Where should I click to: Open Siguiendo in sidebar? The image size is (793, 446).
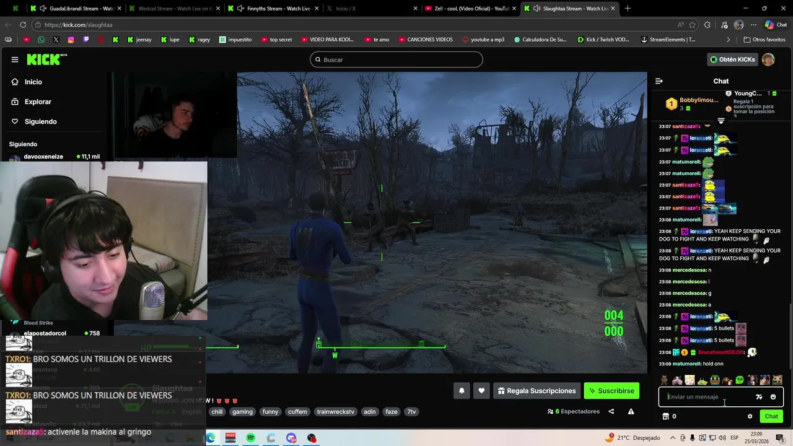34,121
